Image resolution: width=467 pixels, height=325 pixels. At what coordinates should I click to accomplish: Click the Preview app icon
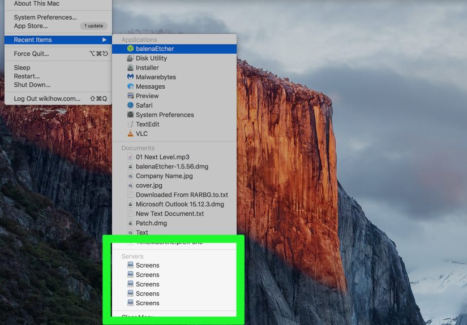tap(130, 96)
